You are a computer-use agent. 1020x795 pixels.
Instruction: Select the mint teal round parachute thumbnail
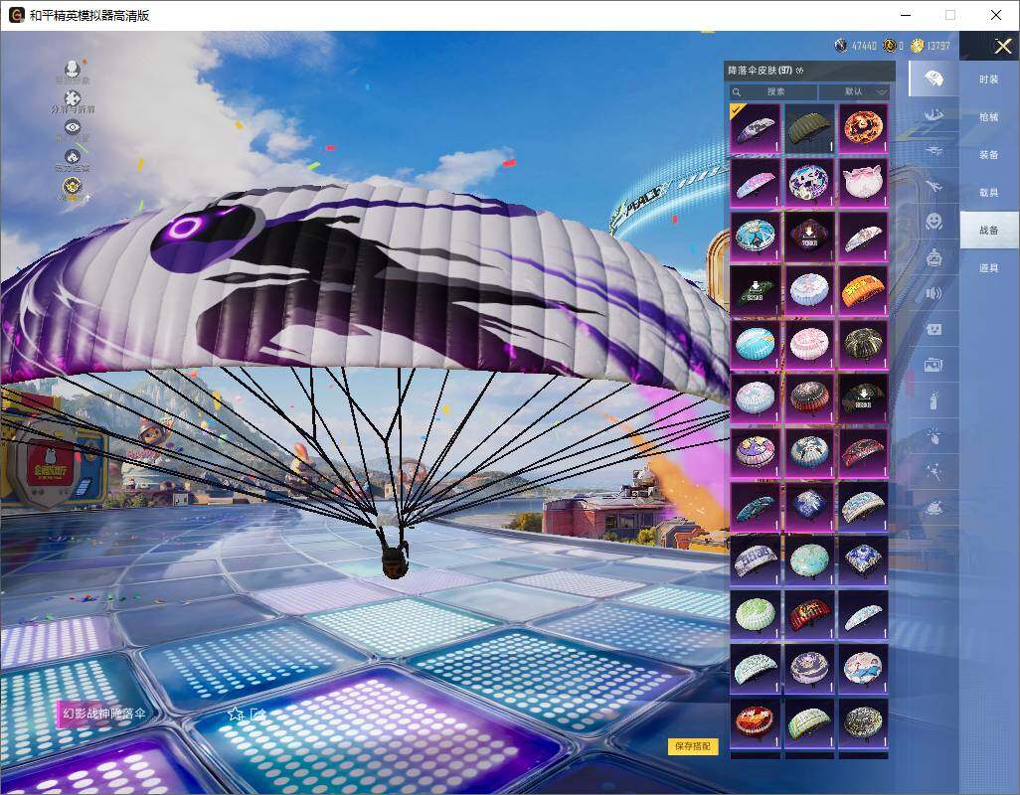tap(809, 559)
